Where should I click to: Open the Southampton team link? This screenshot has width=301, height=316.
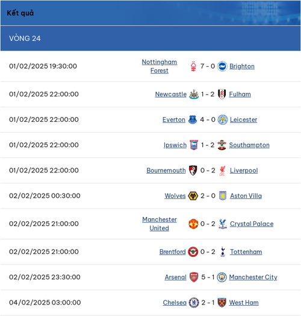coord(249,145)
